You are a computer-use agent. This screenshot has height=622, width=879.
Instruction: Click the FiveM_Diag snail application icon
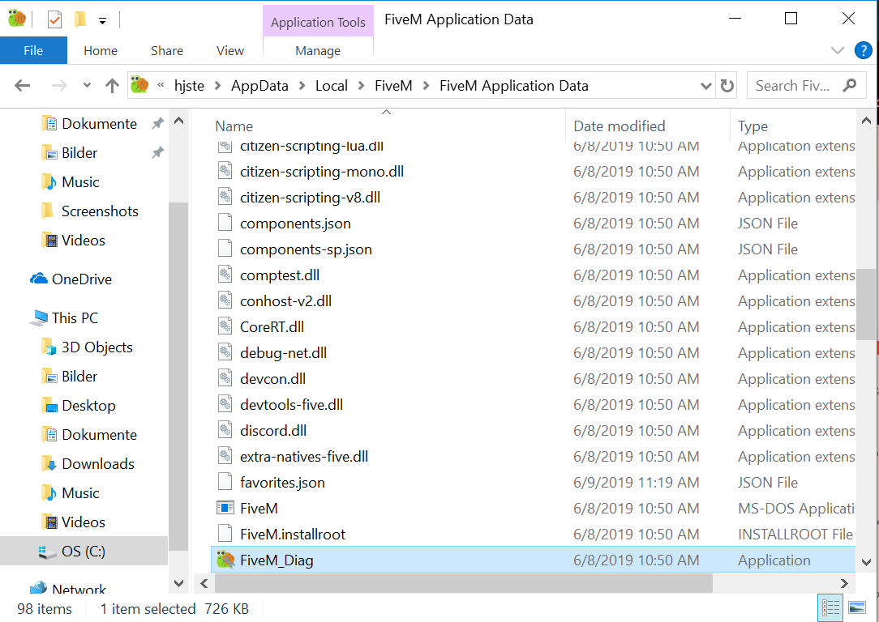click(x=225, y=560)
